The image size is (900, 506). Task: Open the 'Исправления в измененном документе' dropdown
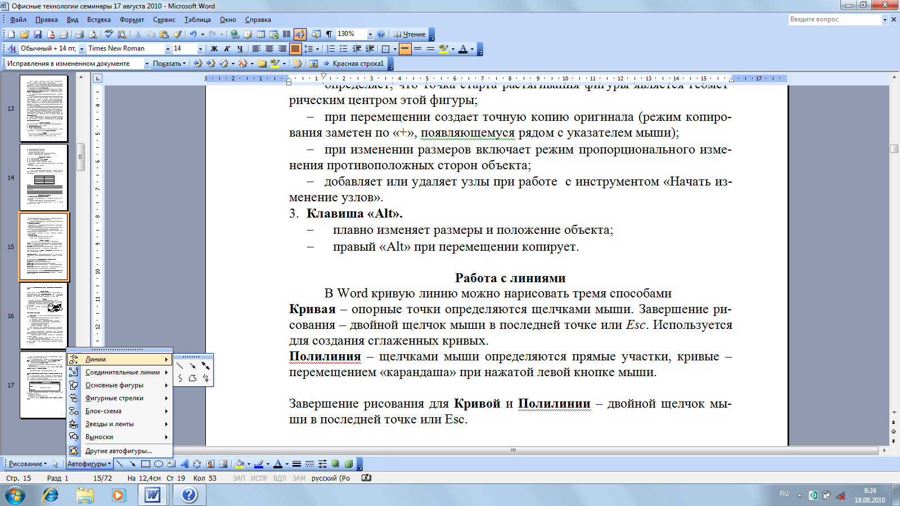[x=147, y=64]
